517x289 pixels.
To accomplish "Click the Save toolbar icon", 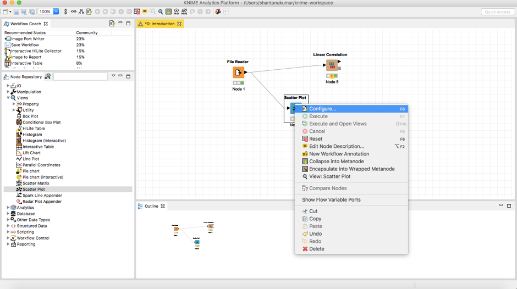I will 16,12.
